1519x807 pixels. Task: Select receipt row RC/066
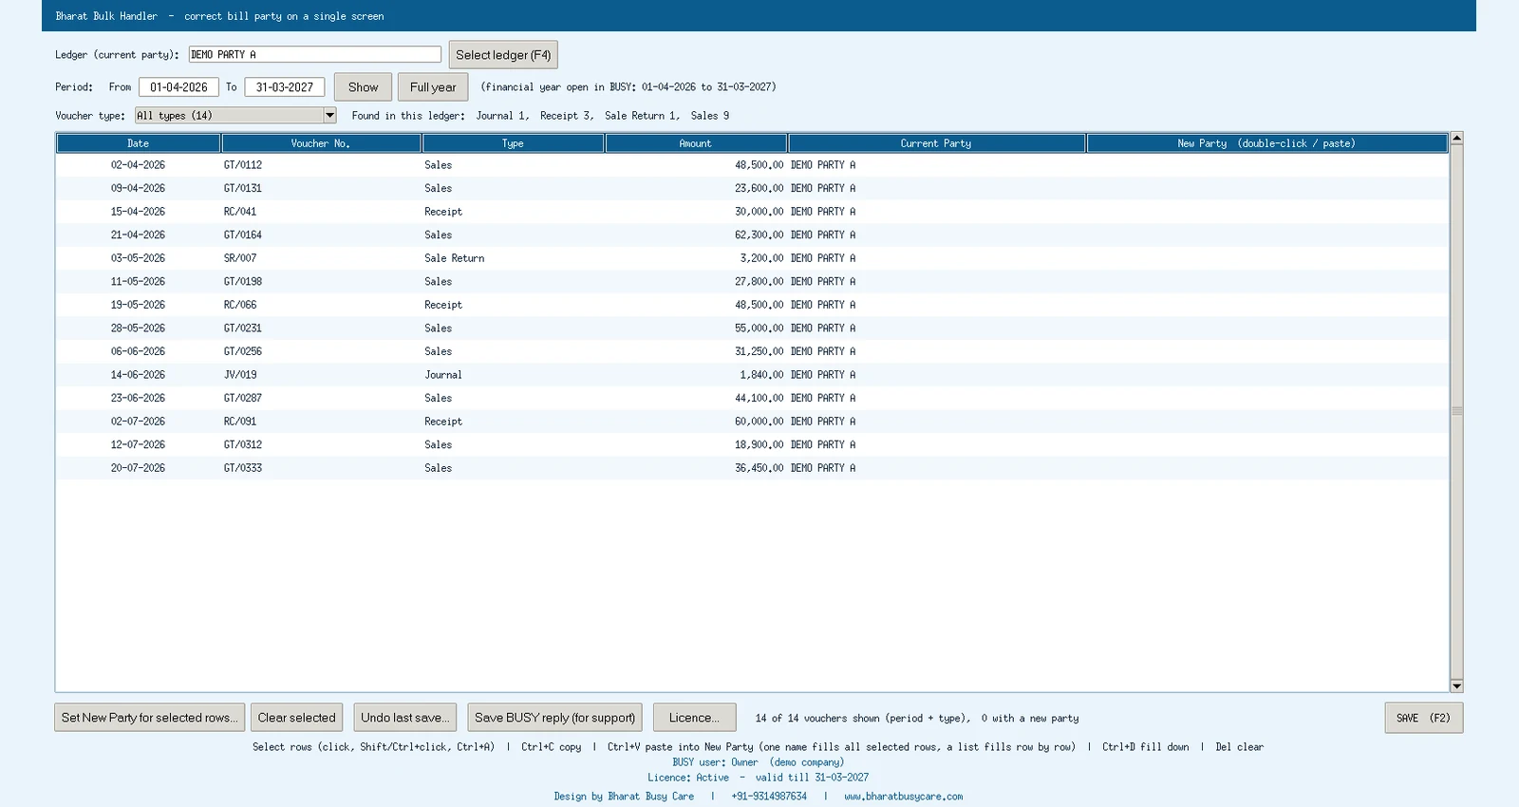coord(752,305)
